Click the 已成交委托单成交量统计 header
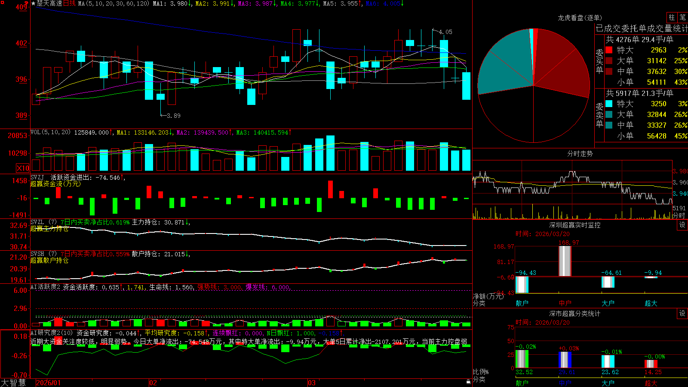Image resolution: width=688 pixels, height=387 pixels. pos(642,28)
